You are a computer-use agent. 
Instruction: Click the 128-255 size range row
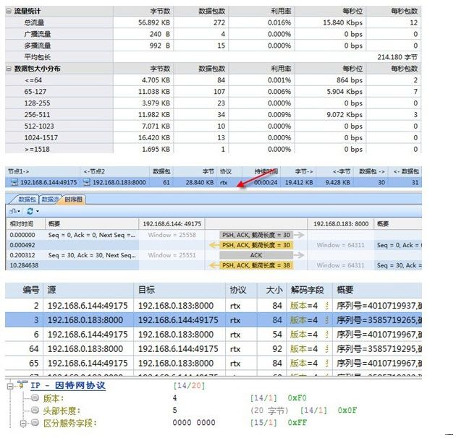click(x=214, y=103)
